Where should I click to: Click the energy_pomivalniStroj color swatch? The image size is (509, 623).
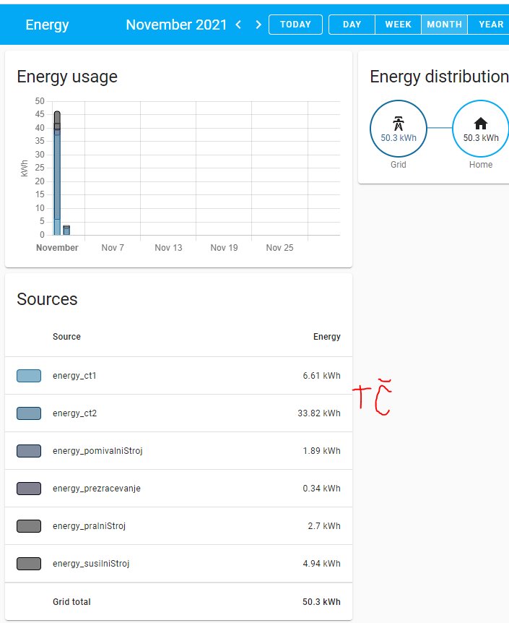click(29, 451)
